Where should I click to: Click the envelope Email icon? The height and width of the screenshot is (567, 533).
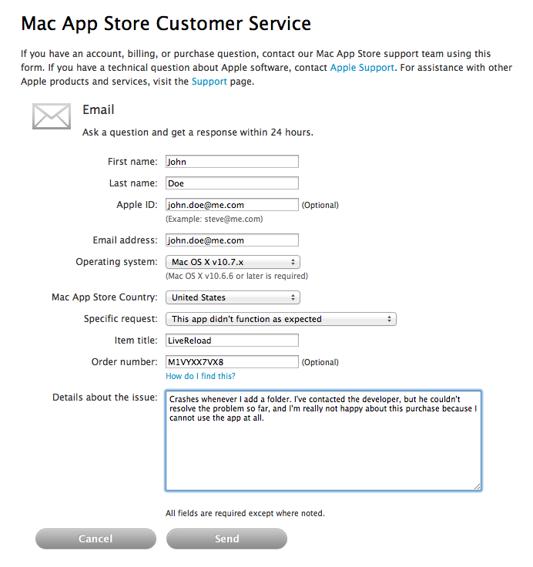click(52, 116)
